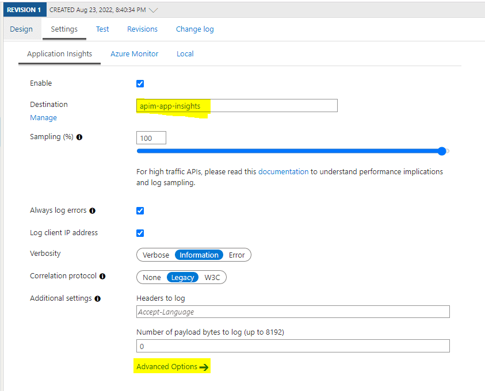The width and height of the screenshot is (485, 391).
Task: Switch to the Azure Monitor tab
Action: [x=134, y=53]
